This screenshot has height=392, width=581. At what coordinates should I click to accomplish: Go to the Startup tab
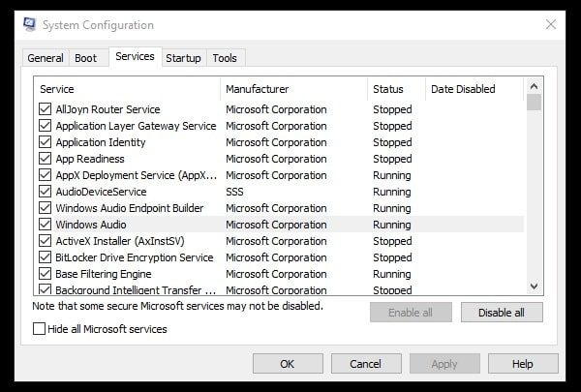click(183, 58)
